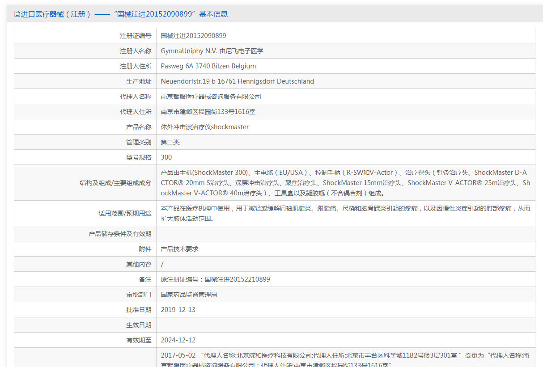Select 南京市建邺区福园街133号1616室 value
The image size is (543, 367).
pos(208,112)
